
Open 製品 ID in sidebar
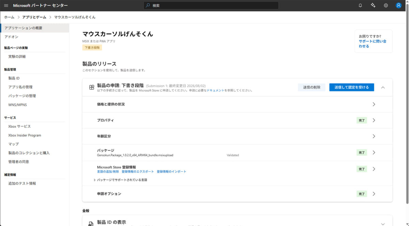click(x=14, y=78)
